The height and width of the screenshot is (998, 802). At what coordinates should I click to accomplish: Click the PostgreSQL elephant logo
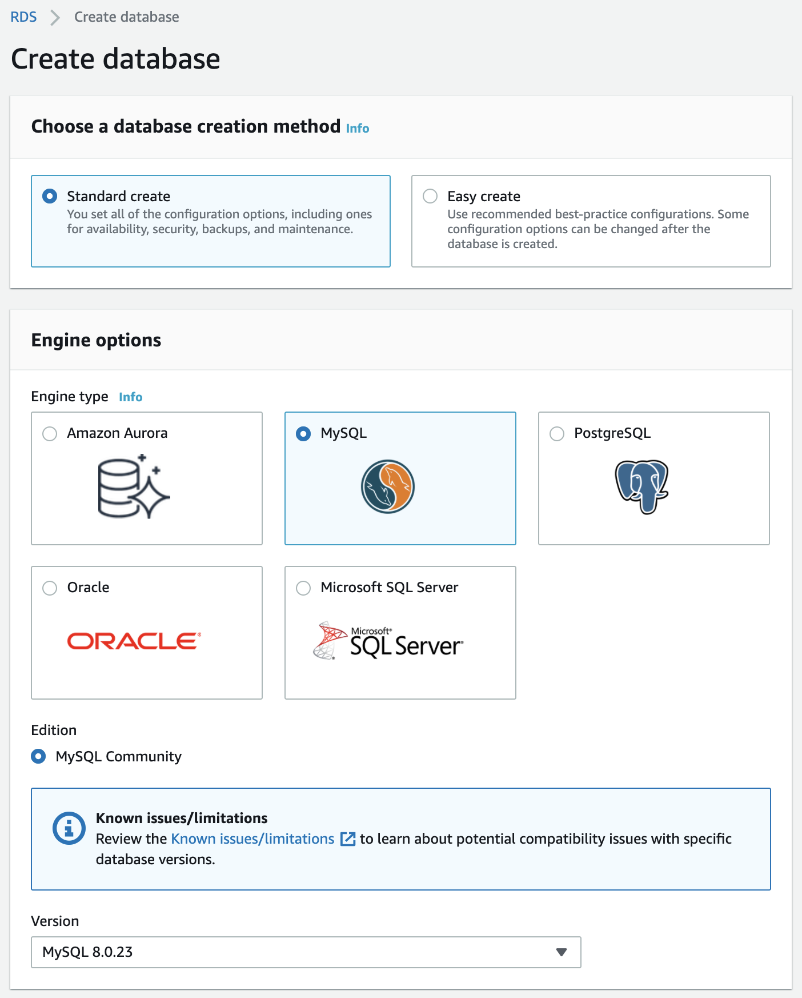[x=642, y=487]
